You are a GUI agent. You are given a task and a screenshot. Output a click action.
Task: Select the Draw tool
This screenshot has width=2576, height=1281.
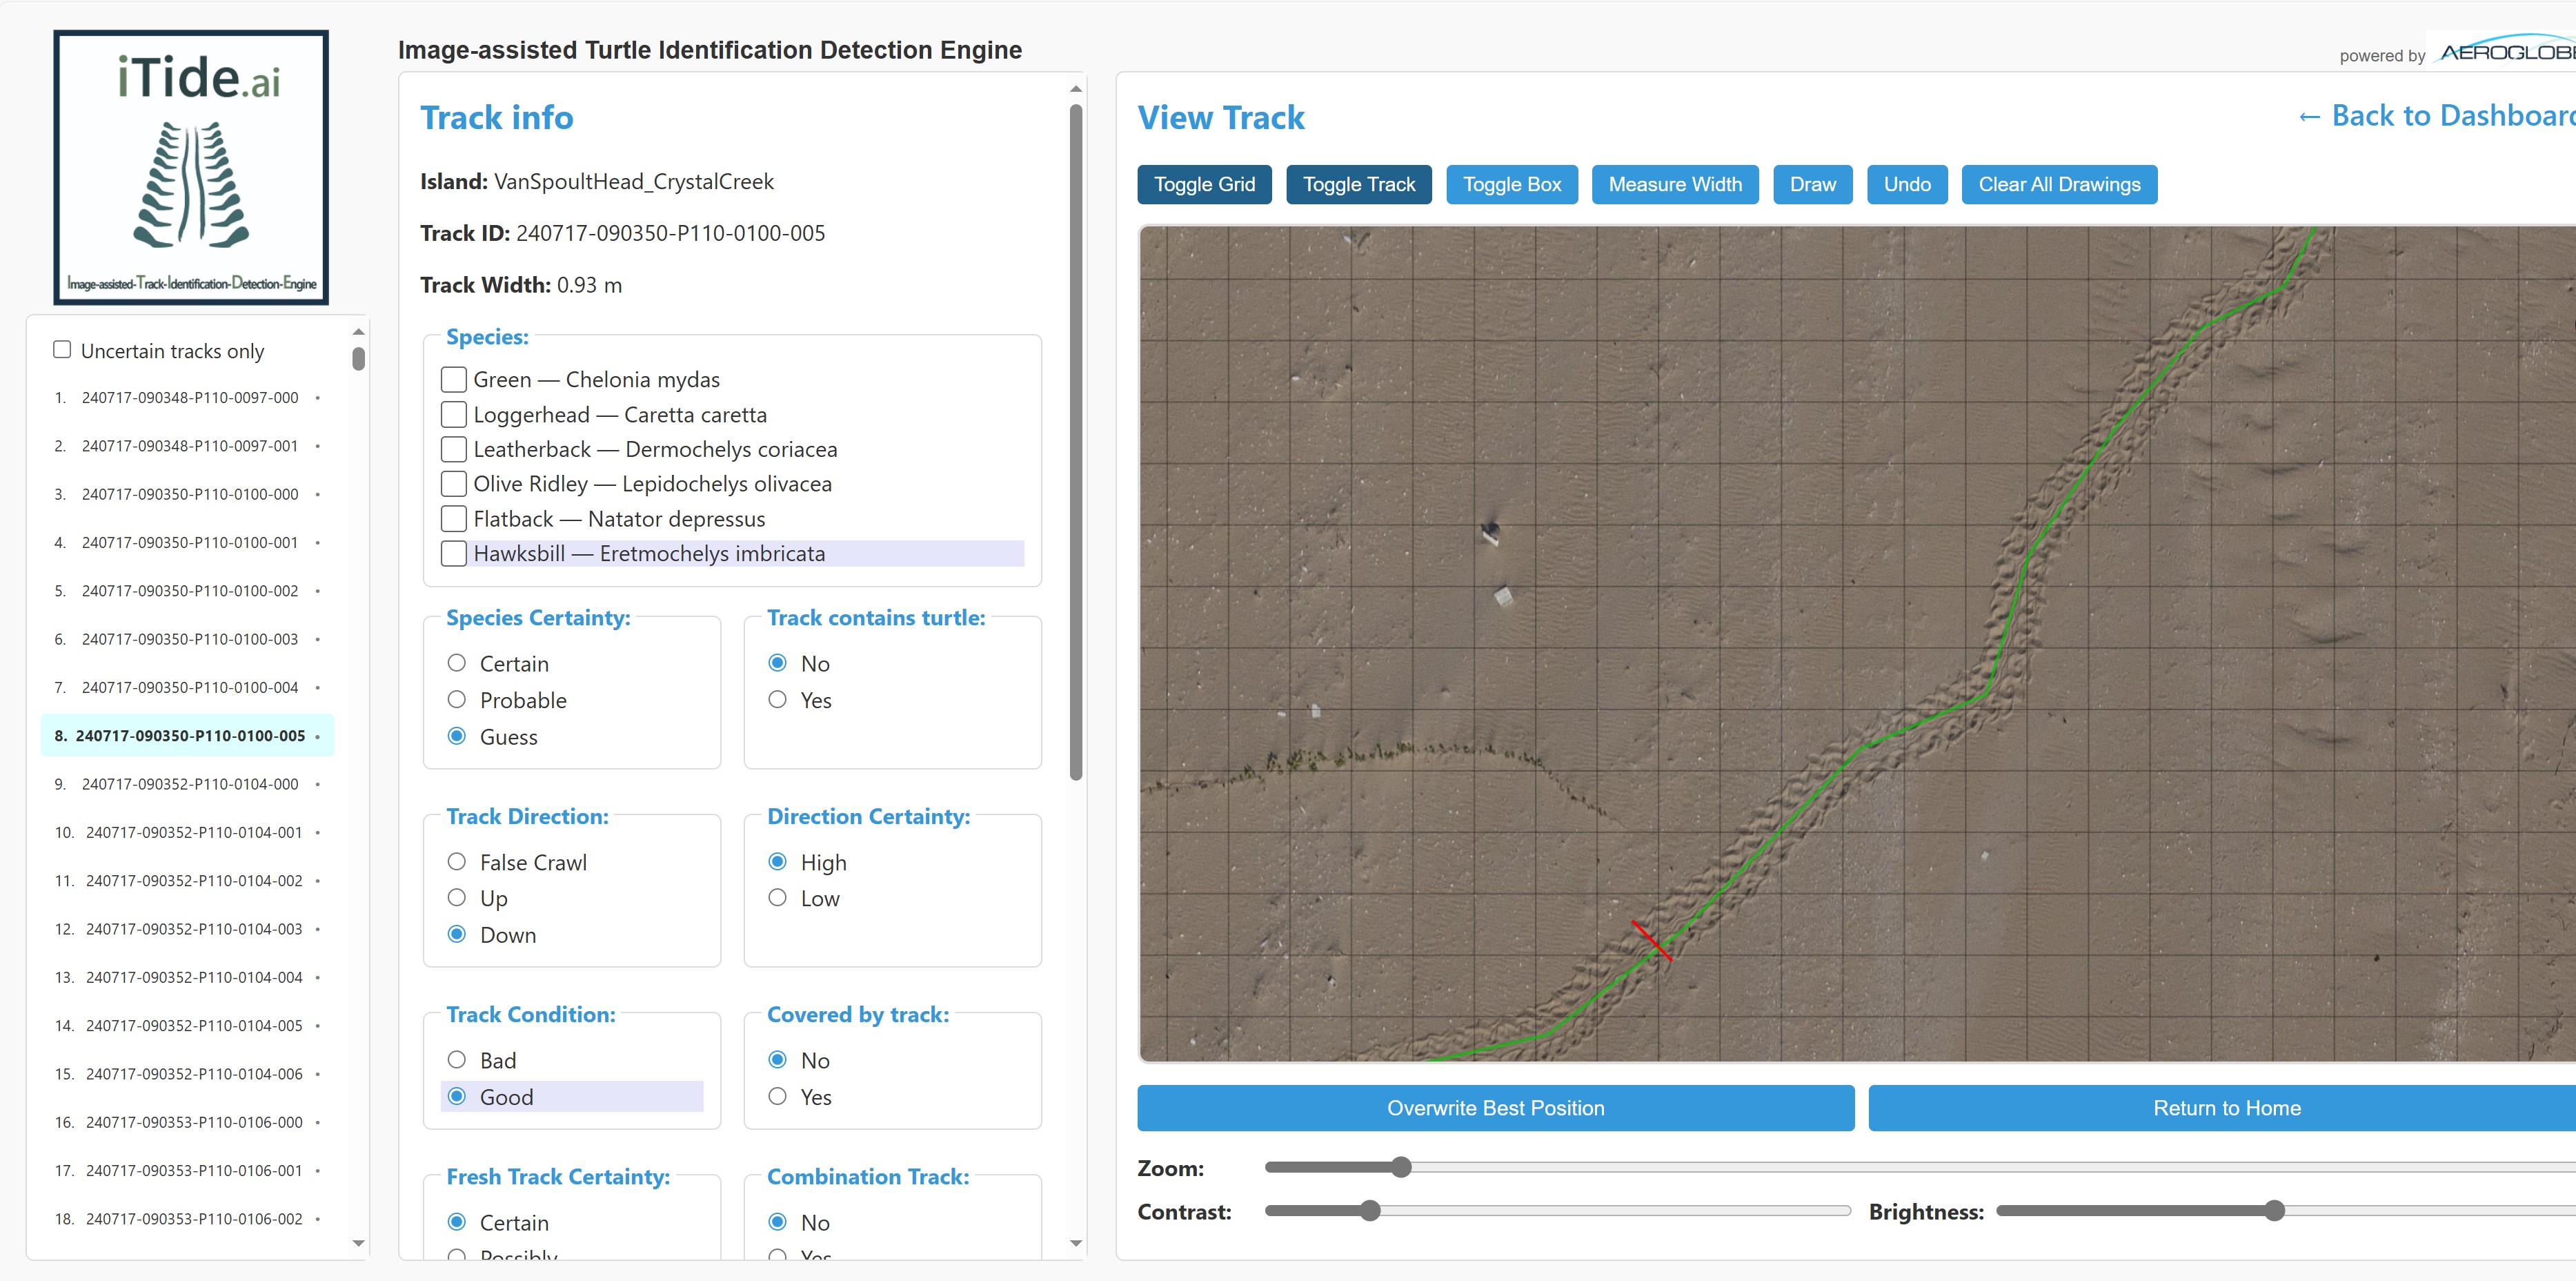coord(1811,184)
